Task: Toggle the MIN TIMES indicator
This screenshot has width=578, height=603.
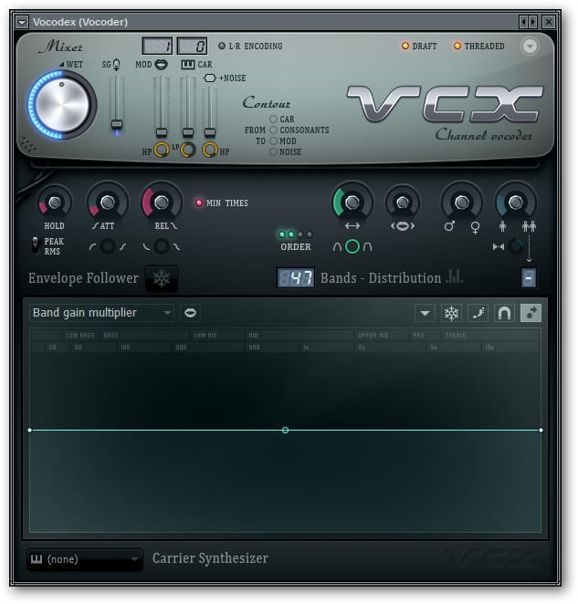Action: 199,203
